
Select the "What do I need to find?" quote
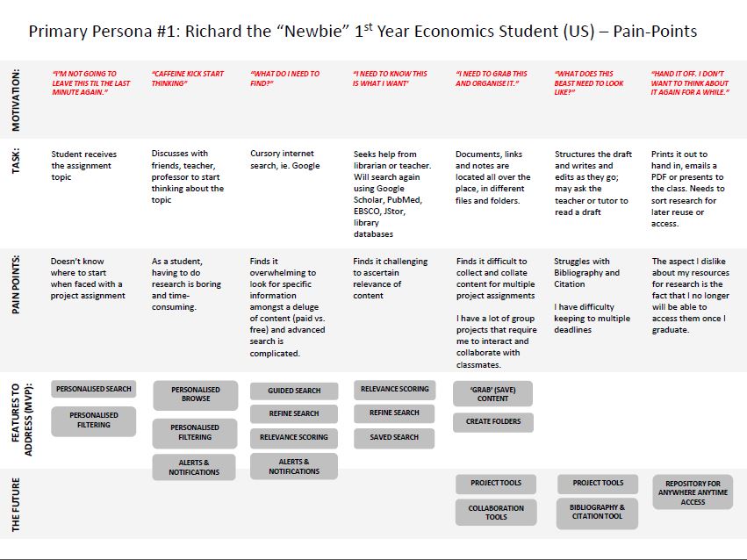pos(284,80)
